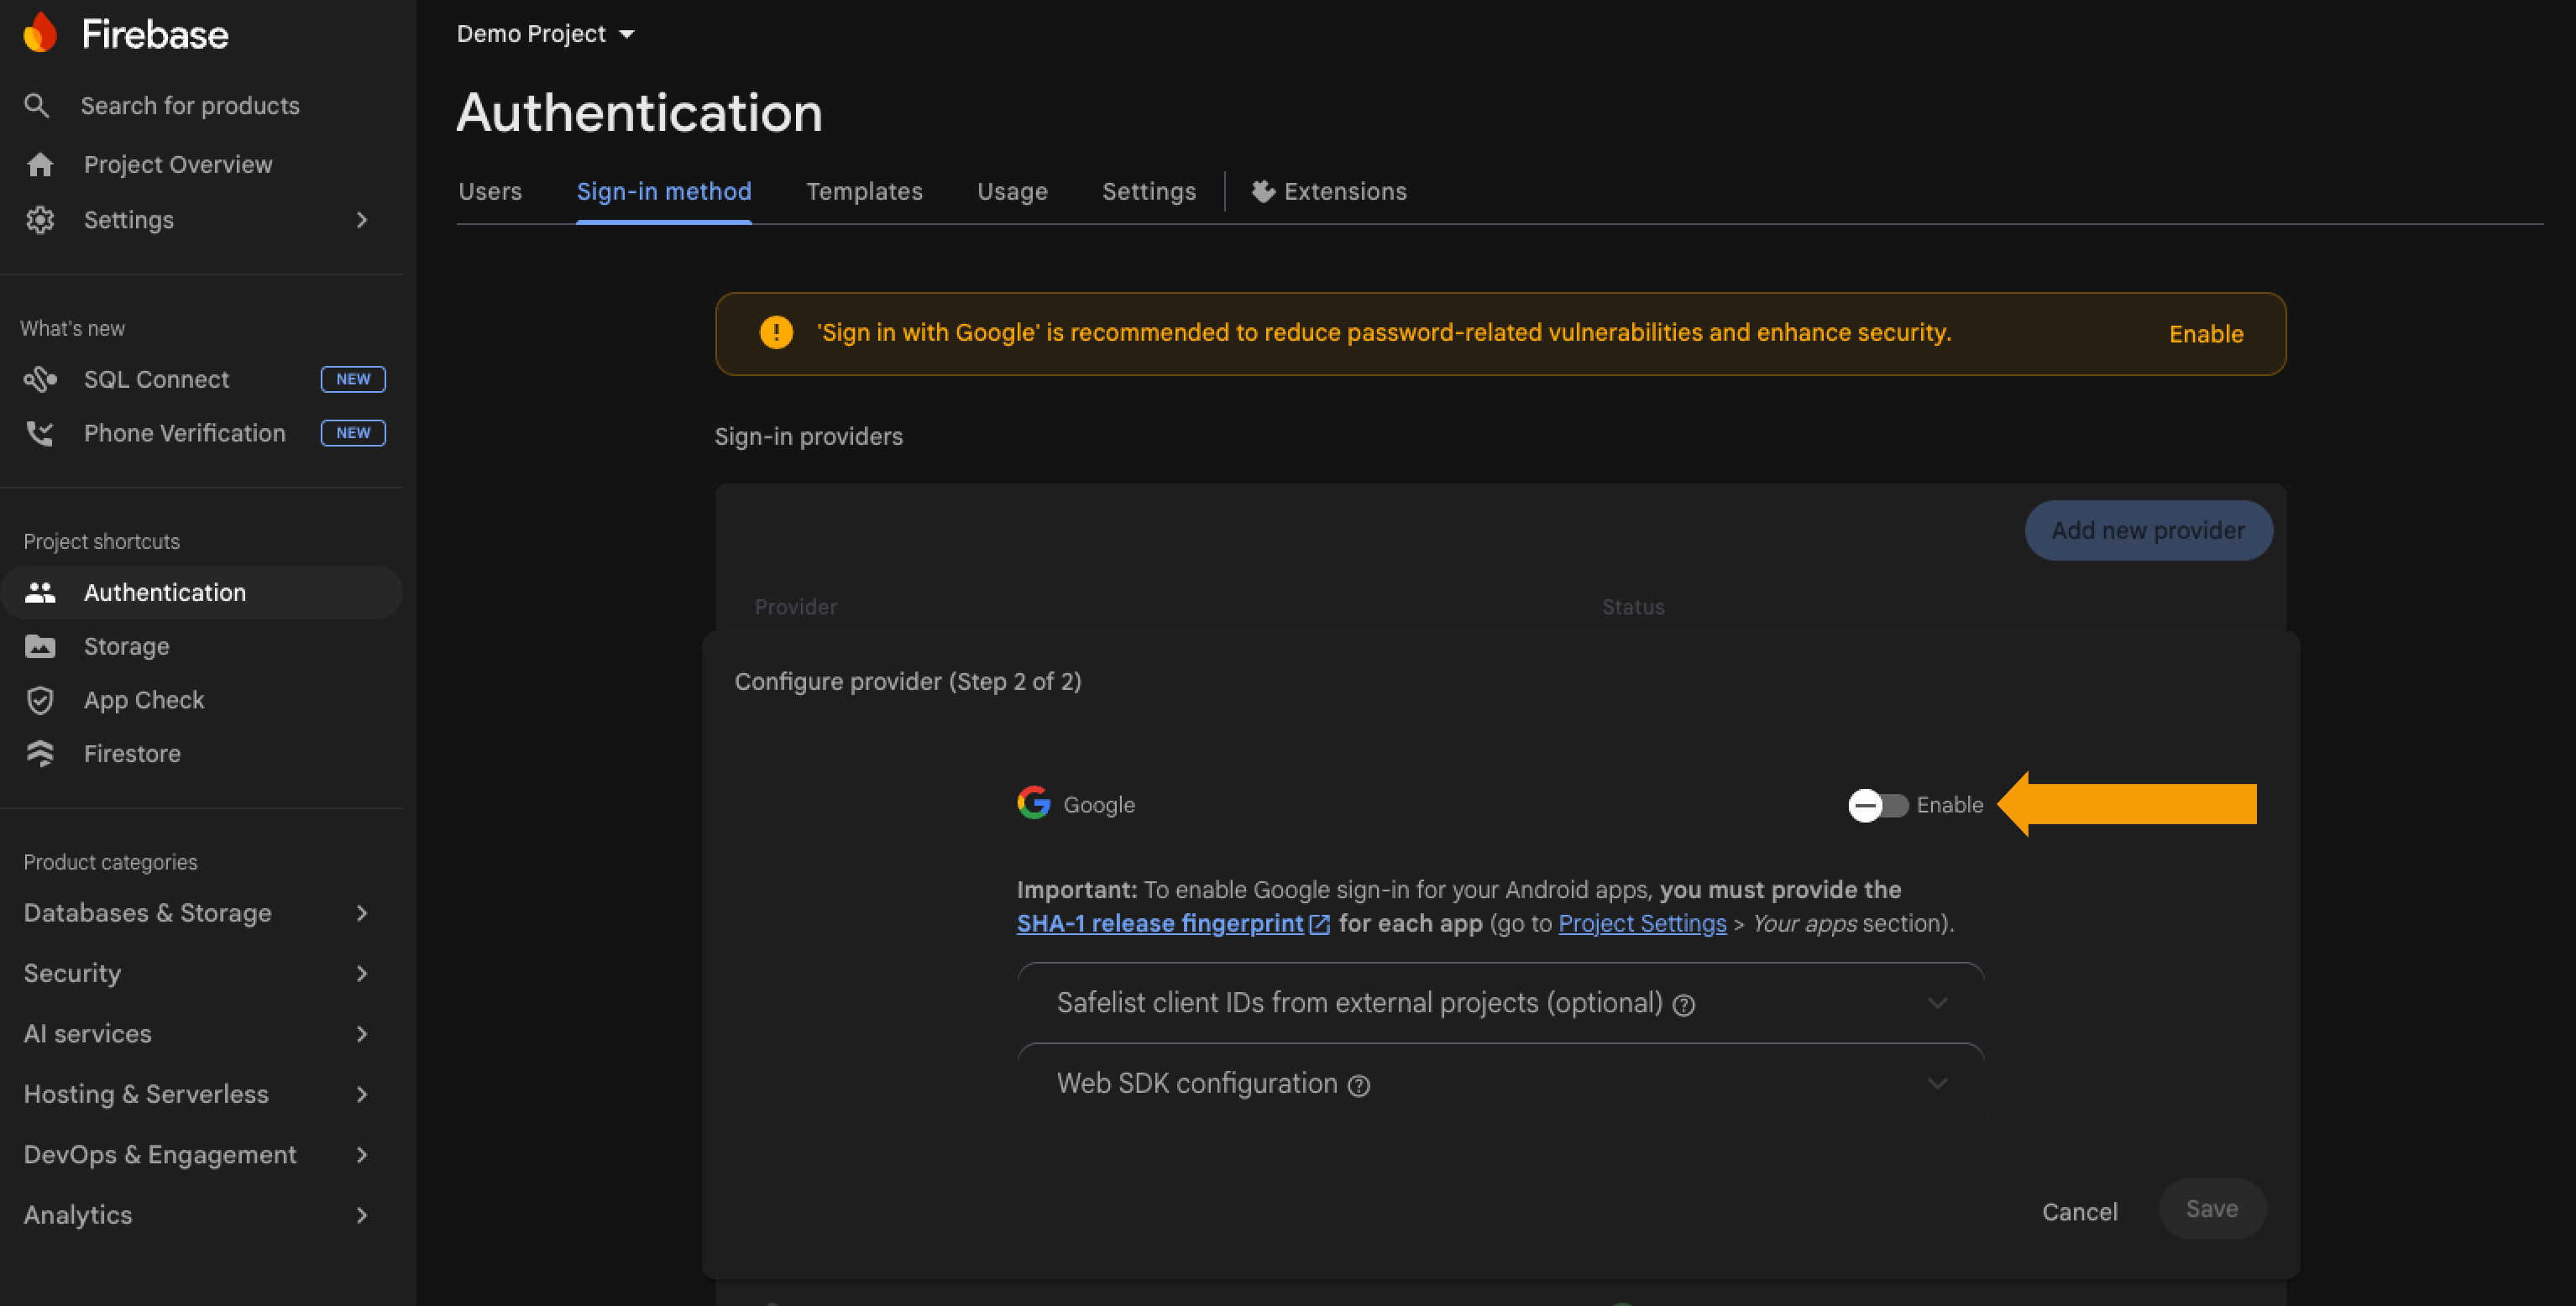Open the Extensions tab
This screenshot has height=1306, width=2576.
[x=1329, y=191]
